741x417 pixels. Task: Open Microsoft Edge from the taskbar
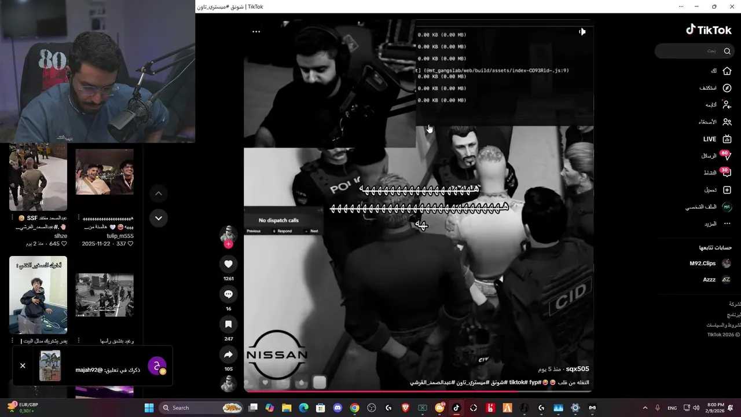point(304,408)
